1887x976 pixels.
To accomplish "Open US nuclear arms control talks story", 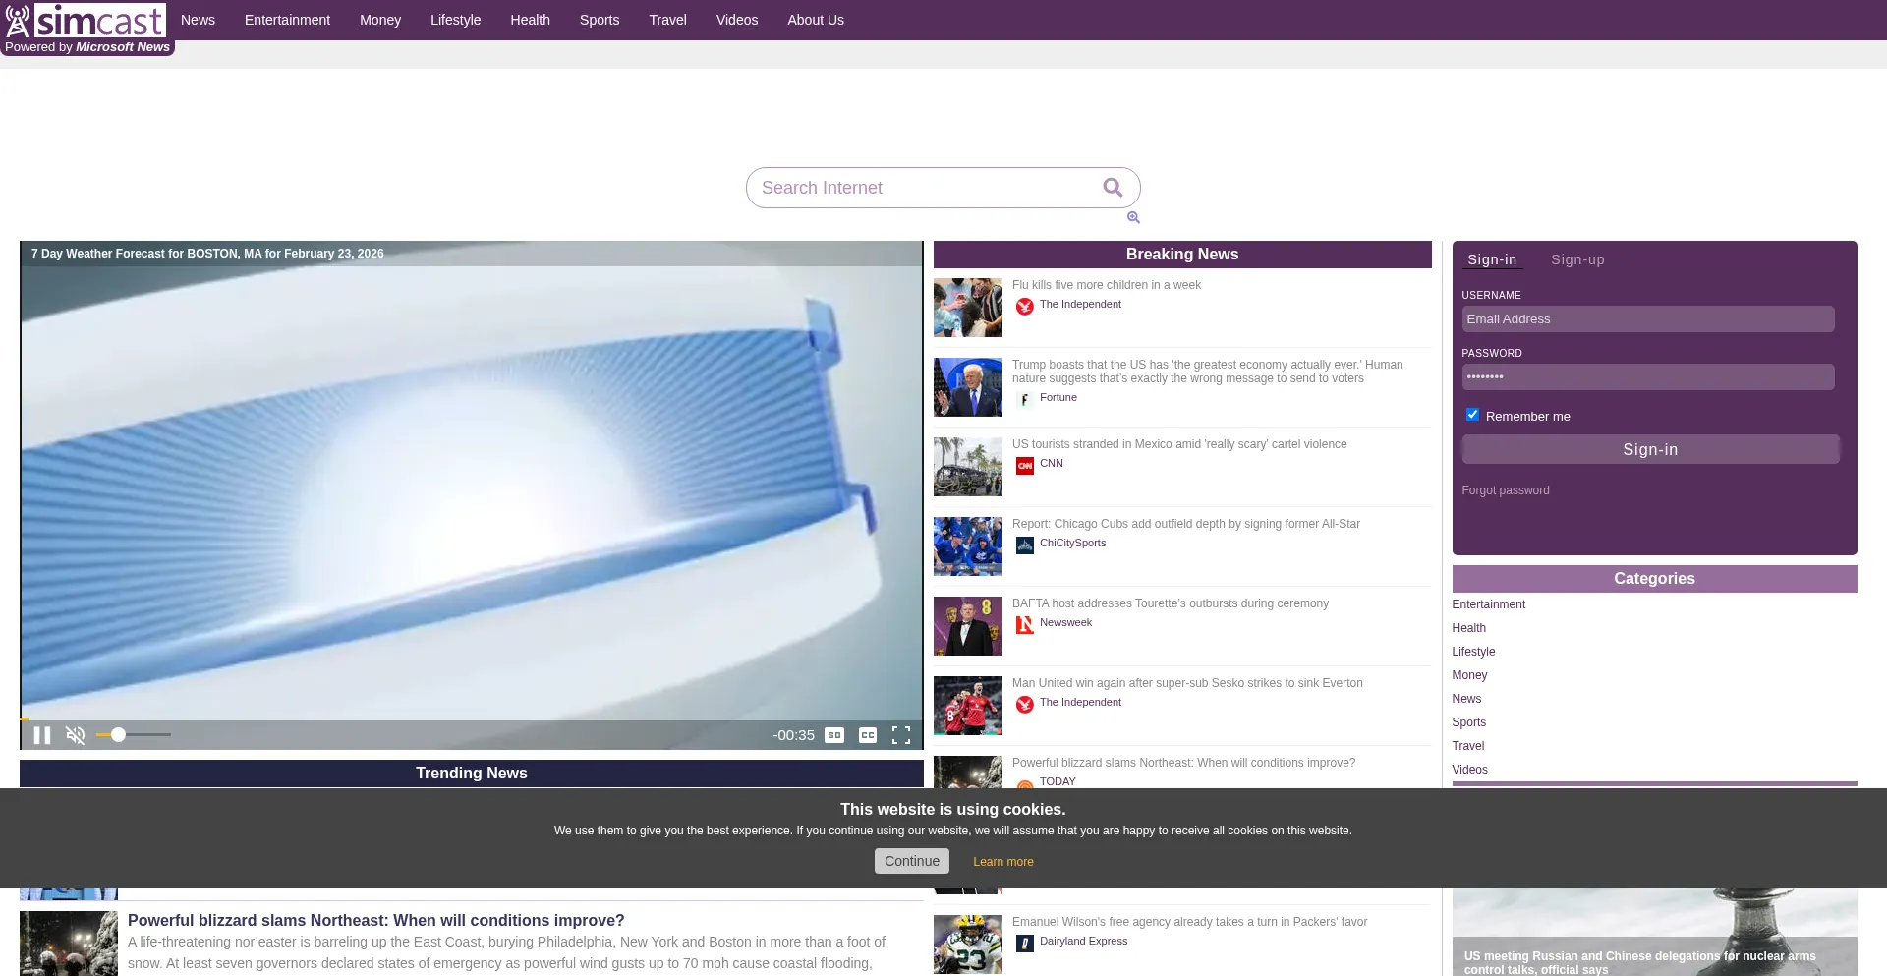I will pos(1639,962).
